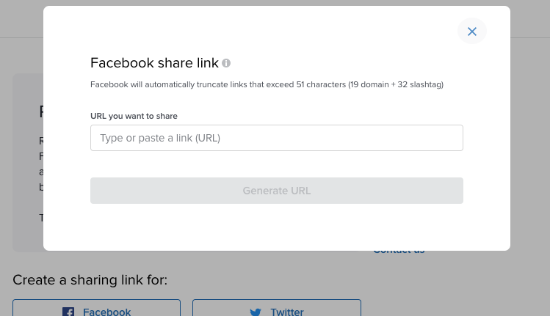Click the dimmed header area above dialog

275,2
